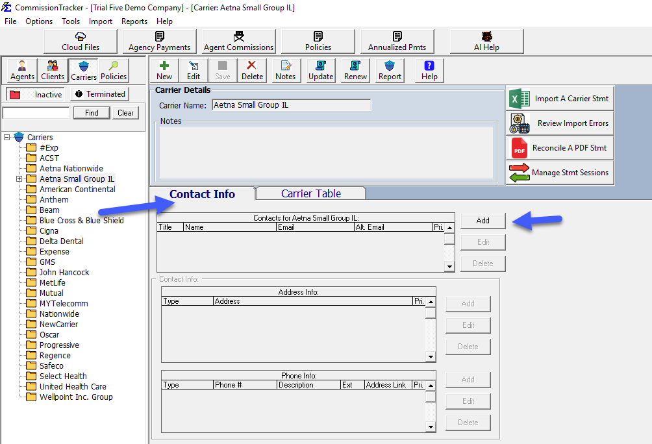Click the Annualized Pmts icon
This screenshot has height=444, width=652.
point(397,40)
